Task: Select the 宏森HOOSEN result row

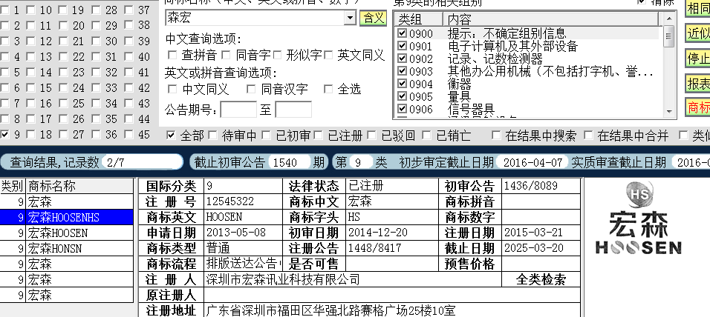Action: click(67, 233)
